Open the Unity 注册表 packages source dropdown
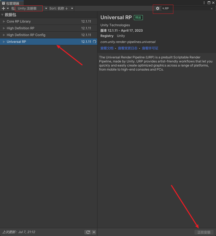 (x=29, y=8)
